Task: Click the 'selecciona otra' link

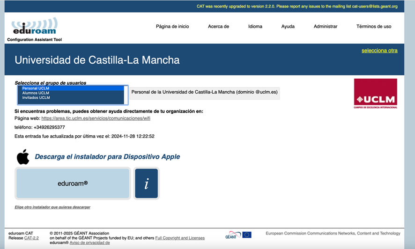Action: coord(379,51)
